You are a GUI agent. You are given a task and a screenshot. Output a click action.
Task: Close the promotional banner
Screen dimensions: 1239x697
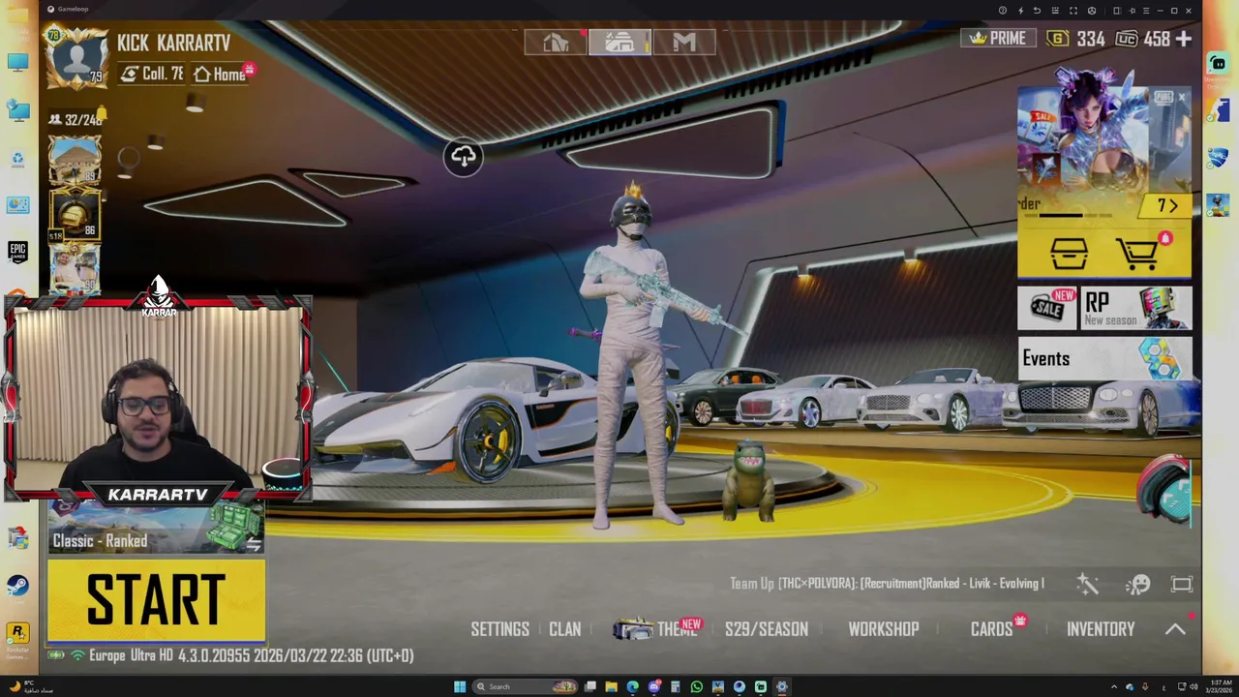(1182, 98)
